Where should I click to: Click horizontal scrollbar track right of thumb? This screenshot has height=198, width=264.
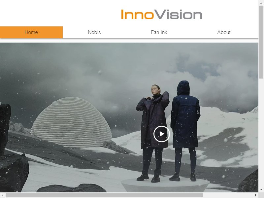click(x=228, y=195)
